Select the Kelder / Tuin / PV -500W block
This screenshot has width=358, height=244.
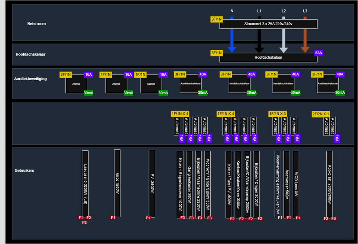coord(229,184)
